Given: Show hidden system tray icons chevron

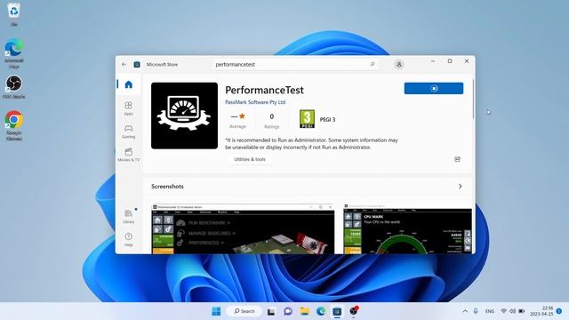Looking at the screenshot, I should (x=465, y=311).
